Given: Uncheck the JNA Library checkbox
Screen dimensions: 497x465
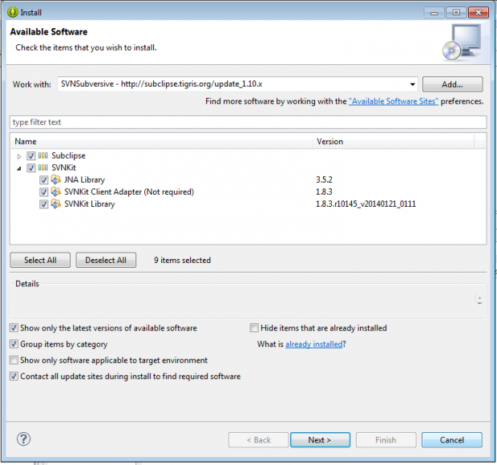Looking at the screenshot, I should pyautogui.click(x=44, y=180).
